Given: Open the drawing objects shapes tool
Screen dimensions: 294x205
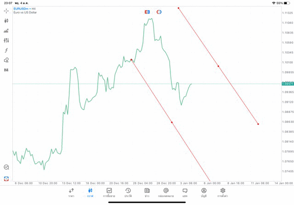Looking at the screenshot, I should point(6,60).
